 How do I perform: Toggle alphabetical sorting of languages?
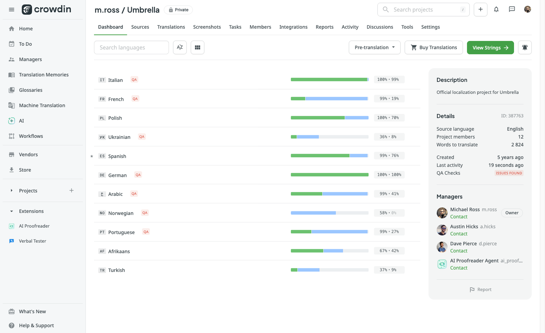[x=180, y=47]
